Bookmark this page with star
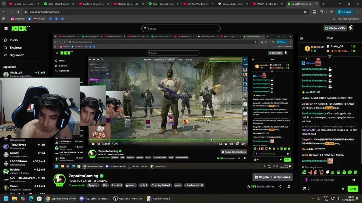362x203 pixels. click(305, 12)
